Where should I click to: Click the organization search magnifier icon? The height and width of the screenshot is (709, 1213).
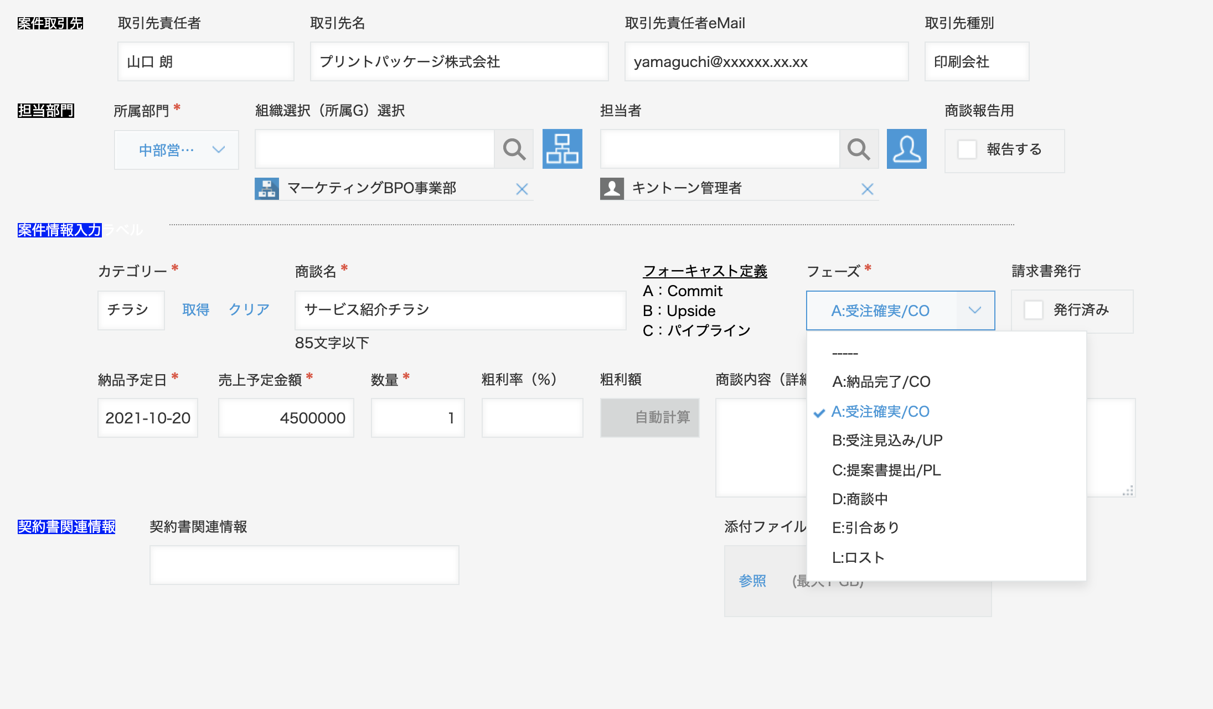point(514,149)
